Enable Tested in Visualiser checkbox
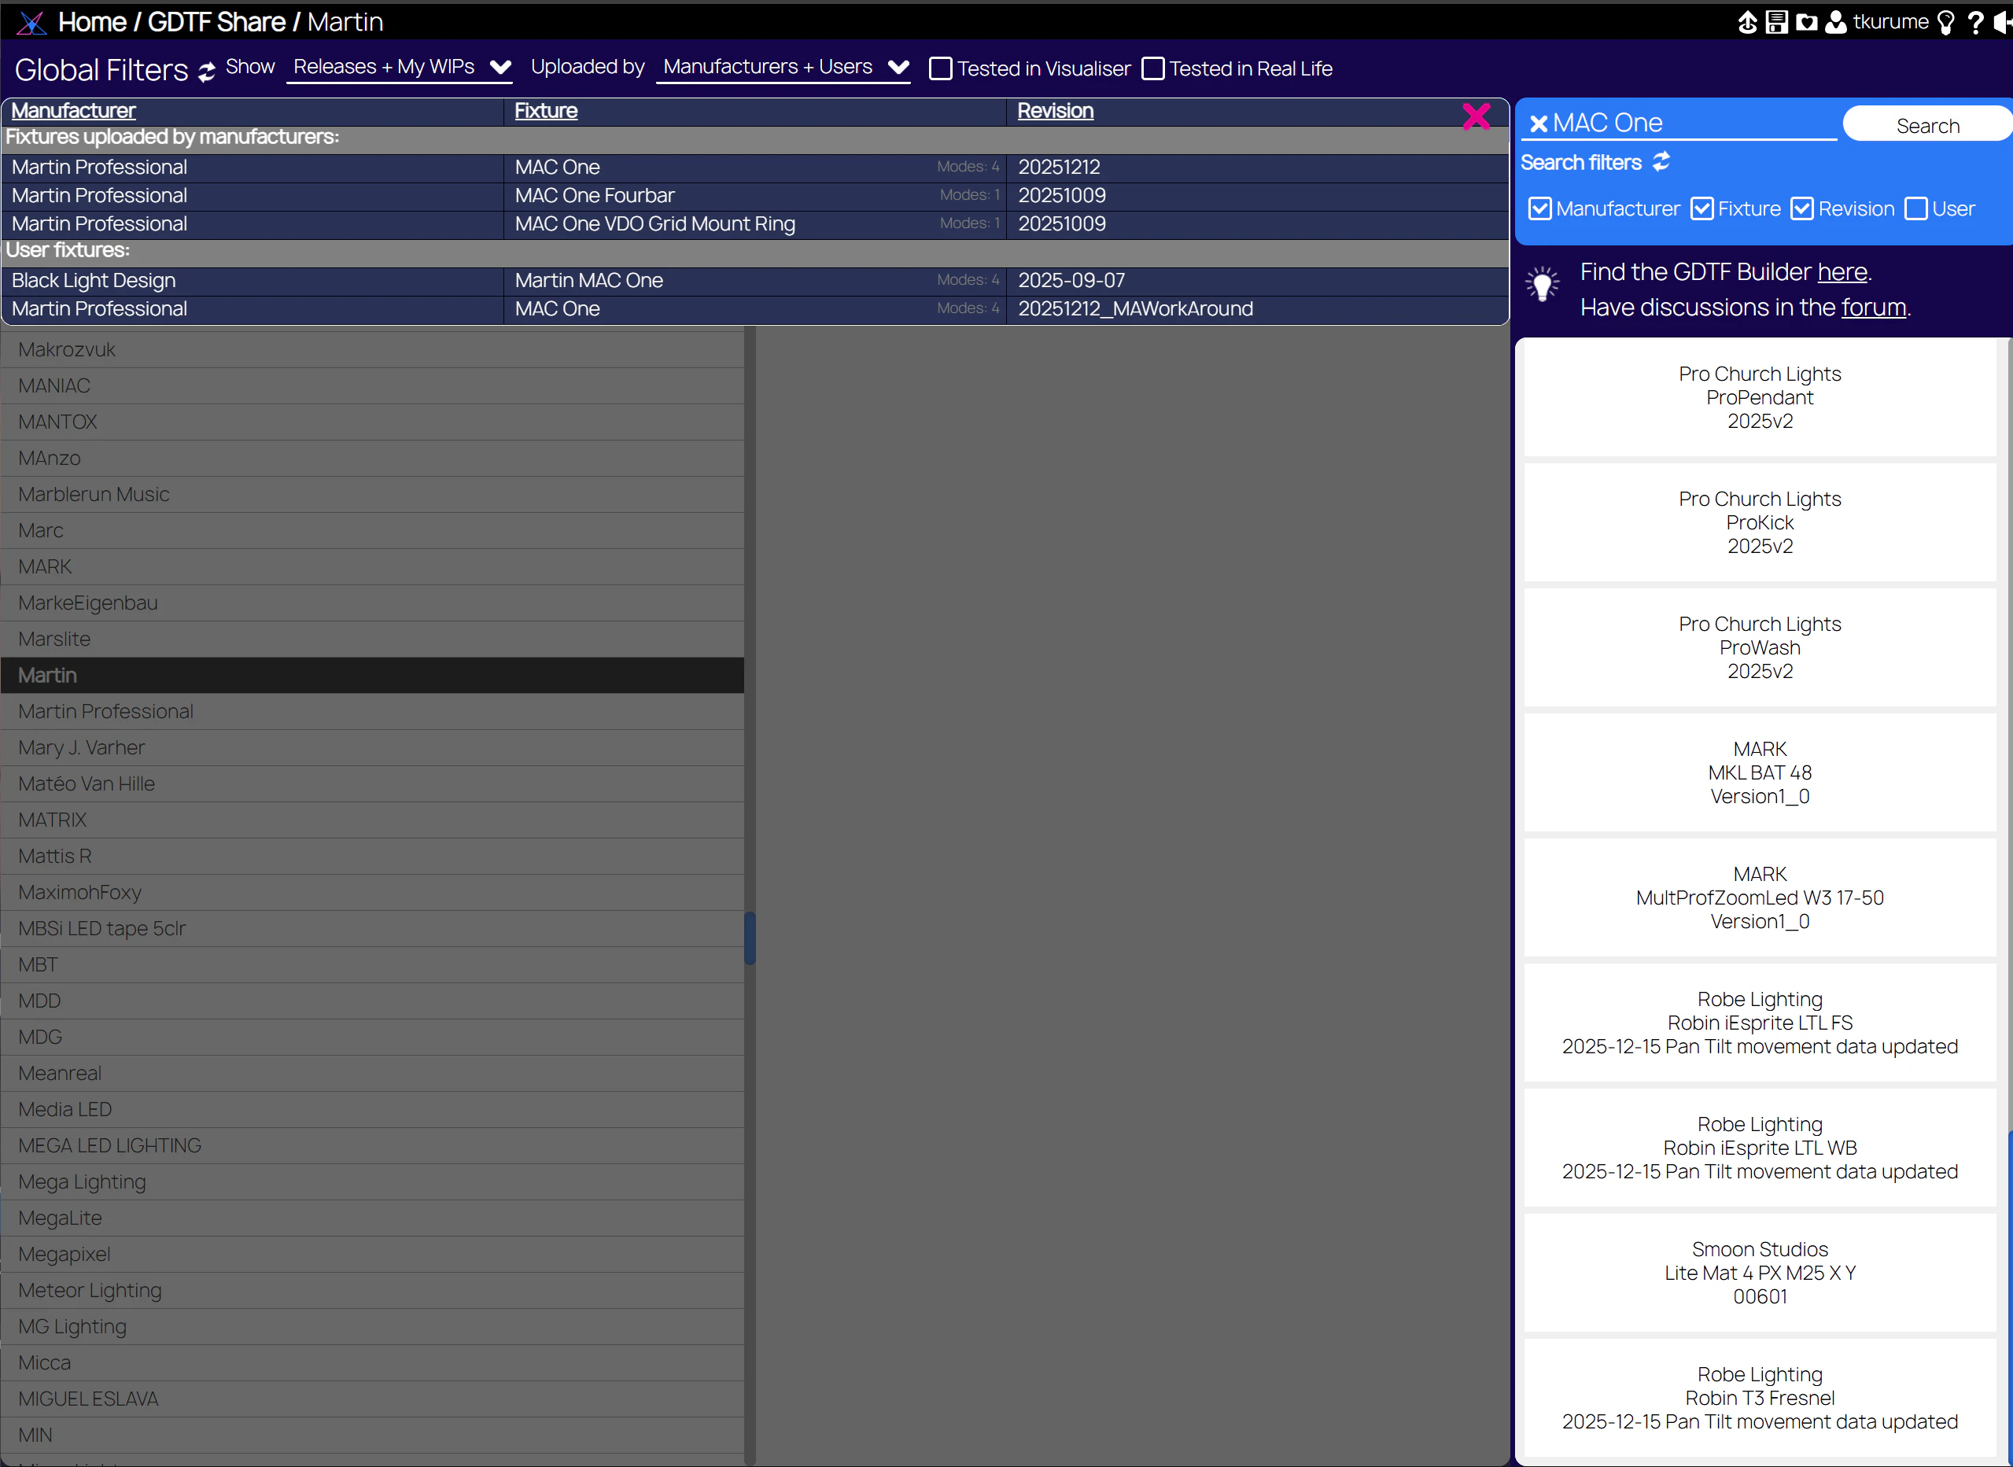The height and width of the screenshot is (1467, 2013). click(x=940, y=68)
